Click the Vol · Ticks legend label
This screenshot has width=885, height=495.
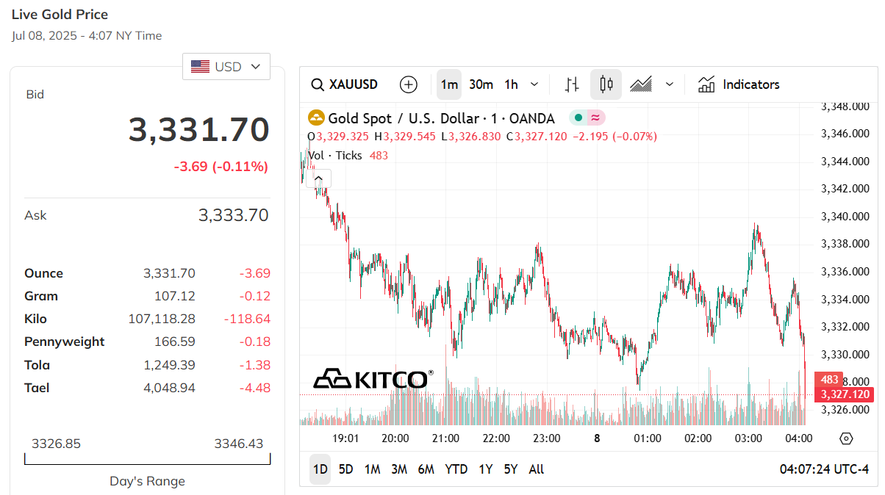(x=335, y=155)
